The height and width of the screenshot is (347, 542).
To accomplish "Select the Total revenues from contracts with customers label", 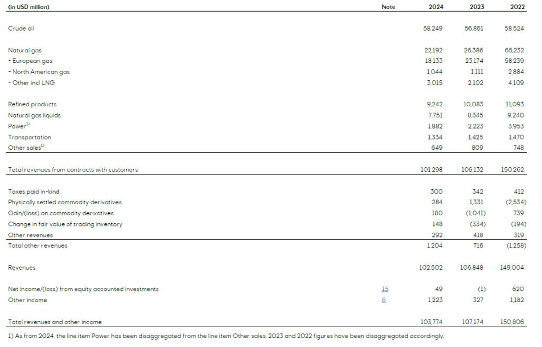I will click(73, 170).
